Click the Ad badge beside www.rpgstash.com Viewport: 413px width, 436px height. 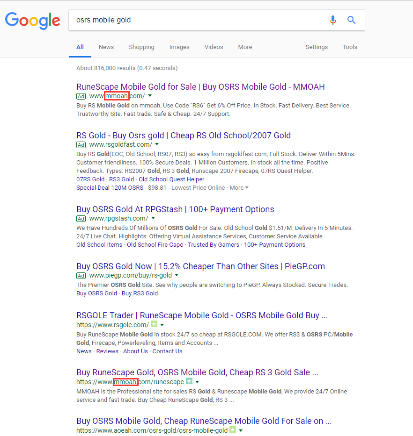81,219
